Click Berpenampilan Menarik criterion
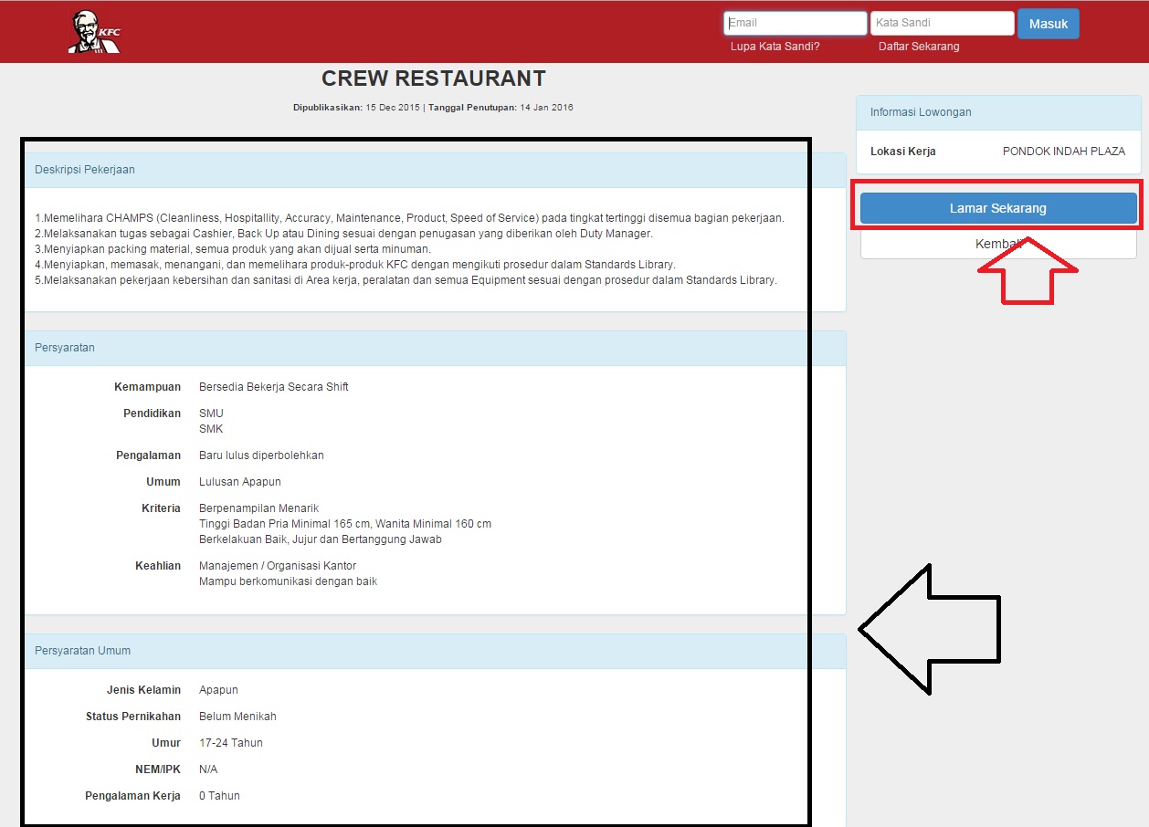The image size is (1149, 827). click(x=258, y=508)
